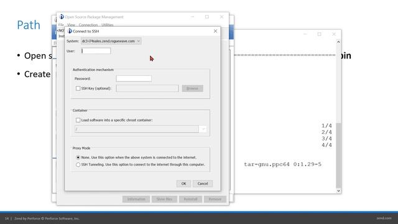Open the System hostname dropdown
Image resolution: width=398 pixels, height=224 pixels.
(x=111, y=41)
